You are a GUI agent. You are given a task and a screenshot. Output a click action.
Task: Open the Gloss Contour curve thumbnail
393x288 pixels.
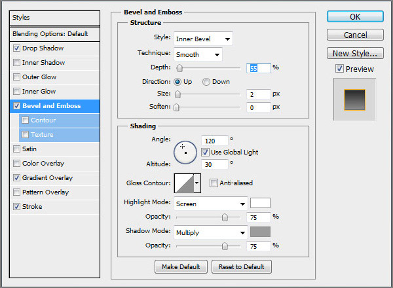[183, 183]
